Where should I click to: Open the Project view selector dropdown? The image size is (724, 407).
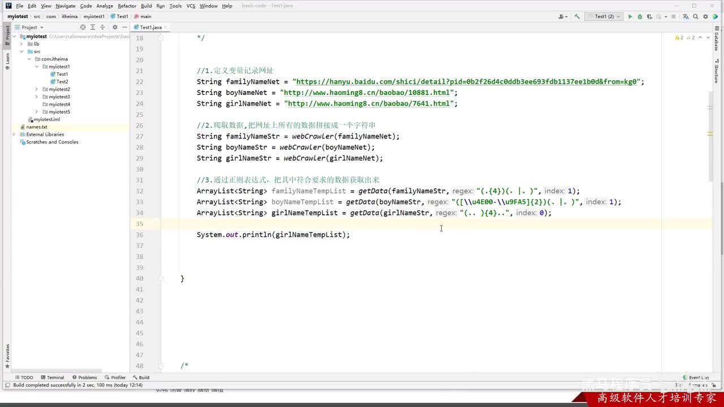(29, 27)
